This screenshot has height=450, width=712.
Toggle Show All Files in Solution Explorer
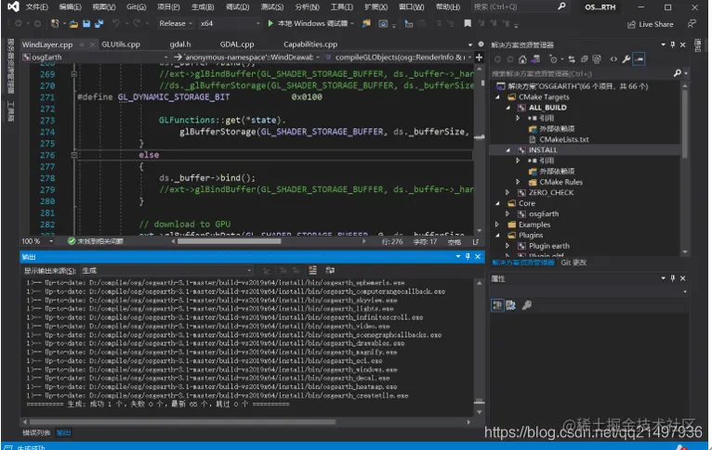(597, 59)
